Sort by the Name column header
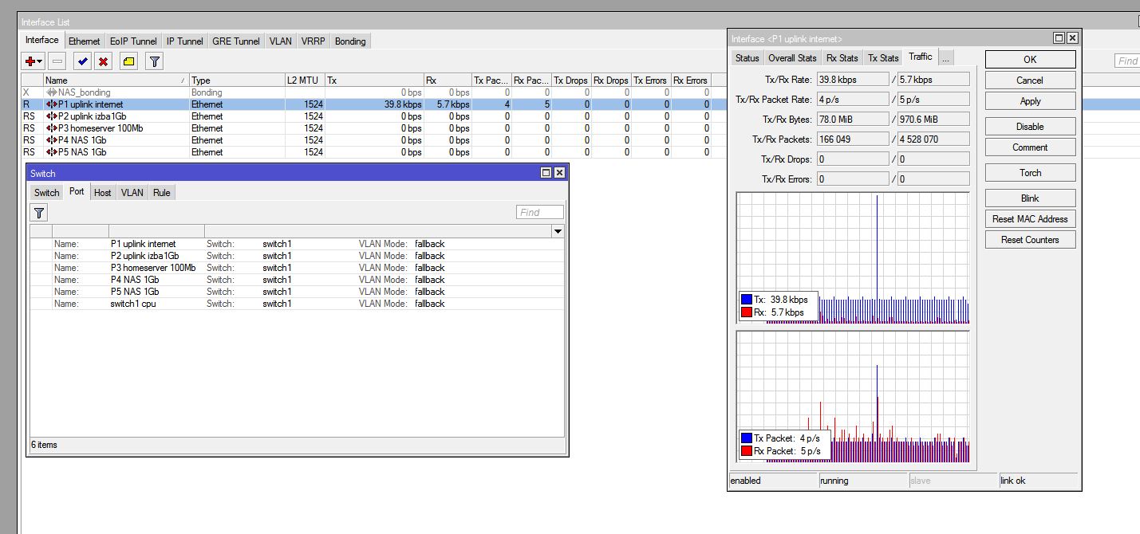Image resolution: width=1140 pixels, height=534 pixels. click(x=116, y=80)
